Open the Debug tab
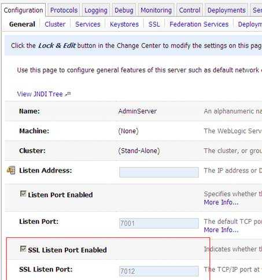Screen dimensions: 262x280 pyautogui.click(x=124, y=10)
